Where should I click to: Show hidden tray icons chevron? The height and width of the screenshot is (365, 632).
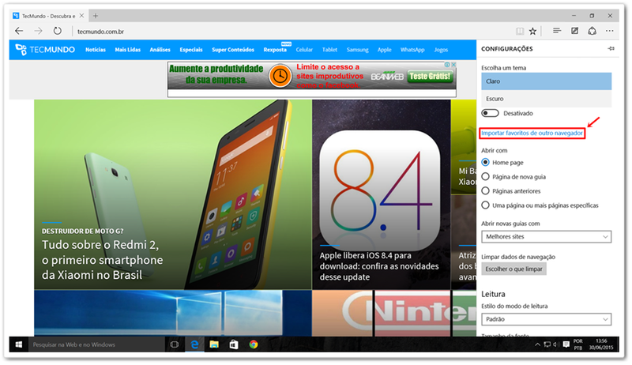(x=537, y=345)
